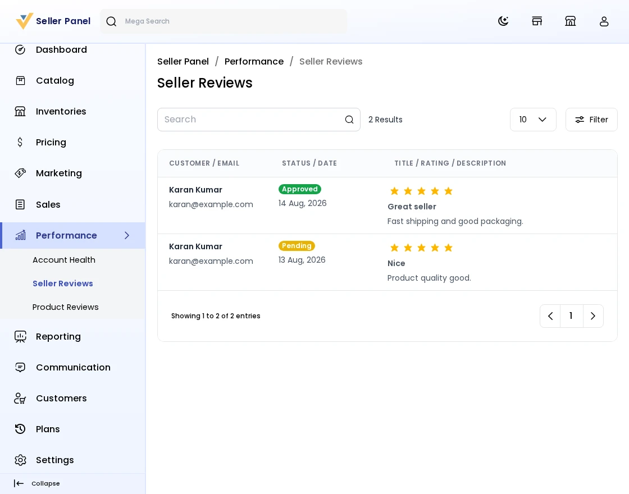
Task: Click the Sales document icon
Action: pos(20,204)
